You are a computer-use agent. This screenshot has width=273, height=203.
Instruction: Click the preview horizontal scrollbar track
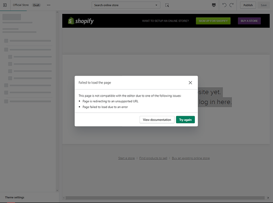(x=165, y=198)
